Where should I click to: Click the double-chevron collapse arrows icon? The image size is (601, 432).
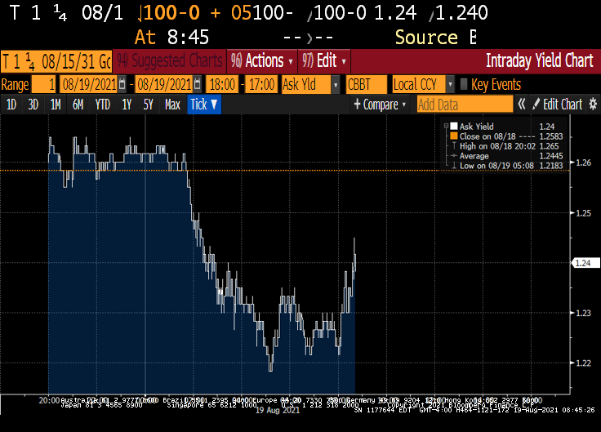point(522,105)
